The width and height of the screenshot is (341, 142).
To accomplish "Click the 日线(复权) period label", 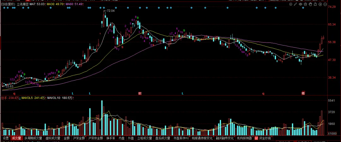I will coord(8,4).
